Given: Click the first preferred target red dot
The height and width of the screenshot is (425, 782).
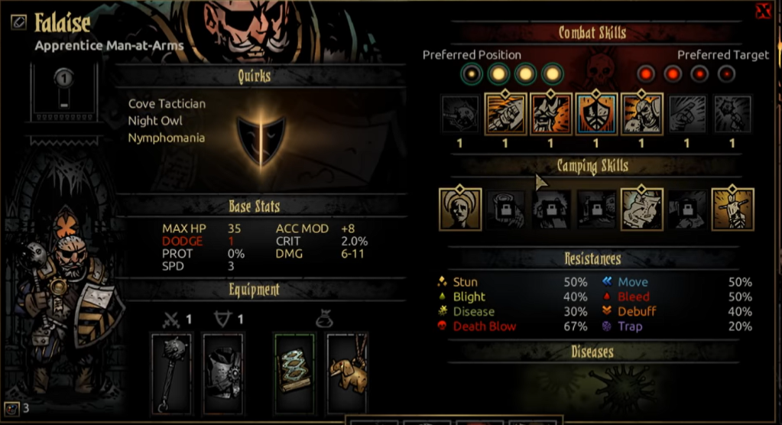Looking at the screenshot, I should click(646, 74).
